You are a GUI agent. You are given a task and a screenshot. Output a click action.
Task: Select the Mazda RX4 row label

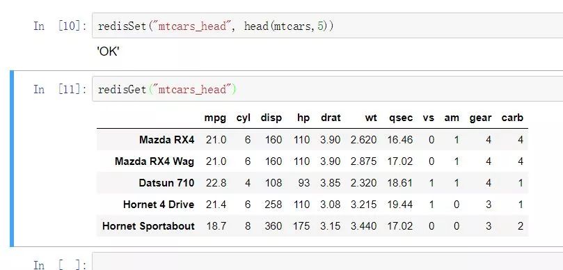click(166, 140)
